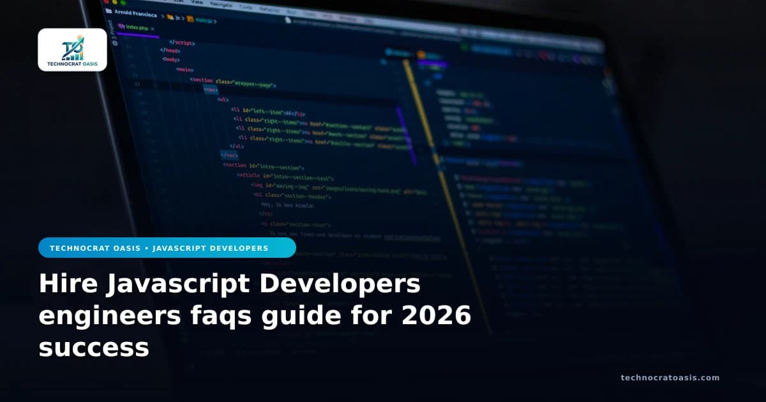Click the Hire Javascript Developers headline
The height and width of the screenshot is (402, 766).
tap(255, 316)
